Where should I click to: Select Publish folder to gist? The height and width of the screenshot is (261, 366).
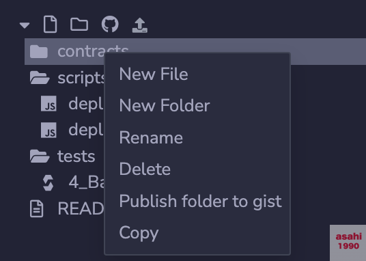click(200, 201)
